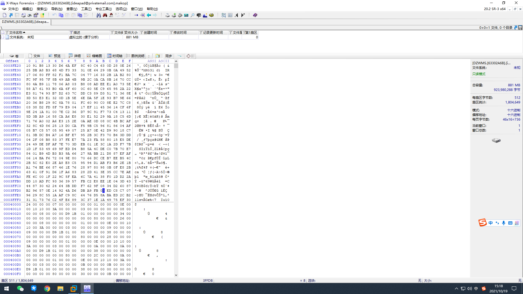The width and height of the screenshot is (523, 294).
Task: Click the Sogou IME microphone icon
Action: 504,223
